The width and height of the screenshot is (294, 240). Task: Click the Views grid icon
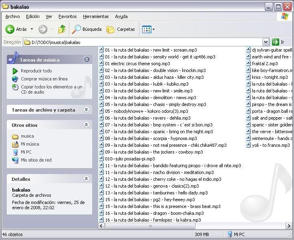[147, 29]
